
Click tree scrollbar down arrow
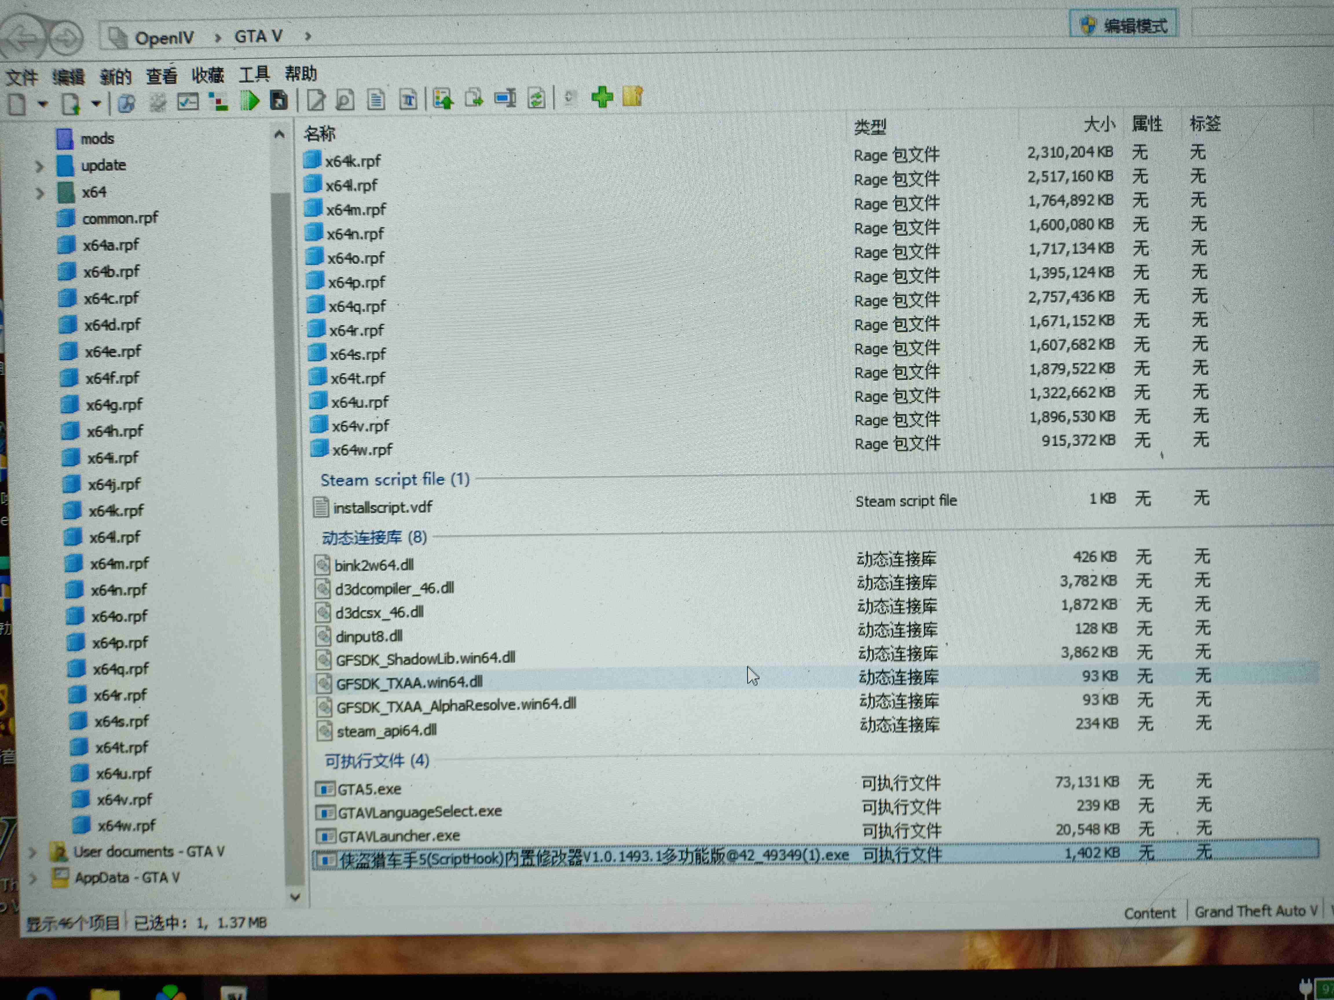pos(295,897)
